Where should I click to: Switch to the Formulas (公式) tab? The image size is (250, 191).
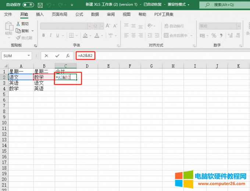tap(79, 14)
